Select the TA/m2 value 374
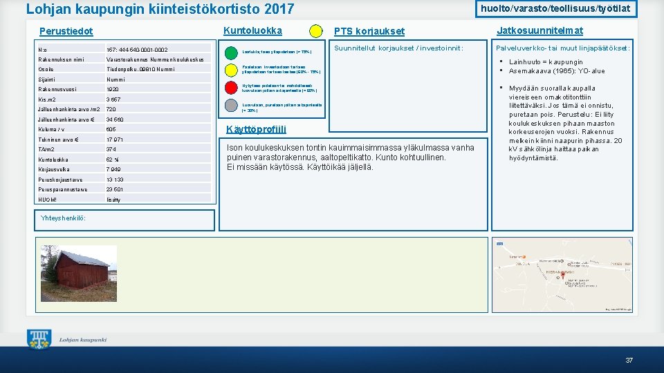Viewport: 664px width, 373px height. click(x=111, y=149)
